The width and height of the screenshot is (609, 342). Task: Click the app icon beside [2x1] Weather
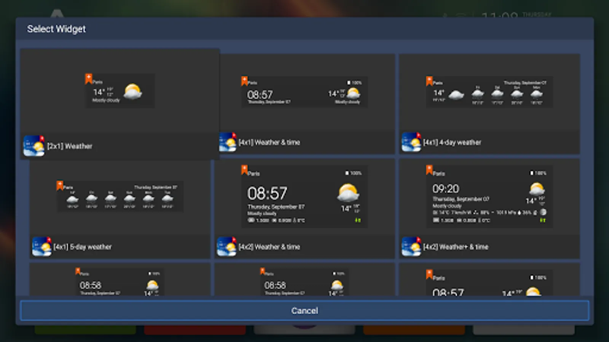click(x=34, y=146)
